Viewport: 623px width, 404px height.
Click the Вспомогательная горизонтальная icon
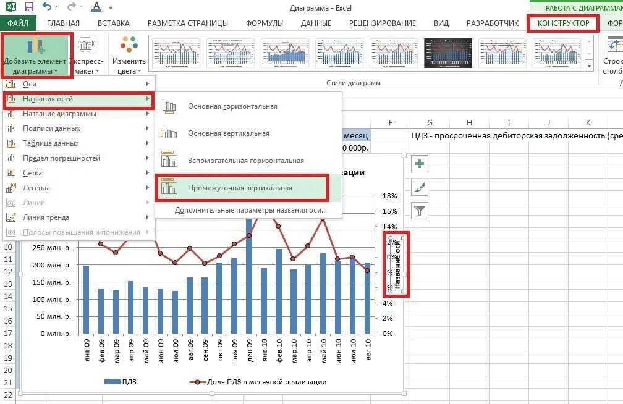pos(169,160)
